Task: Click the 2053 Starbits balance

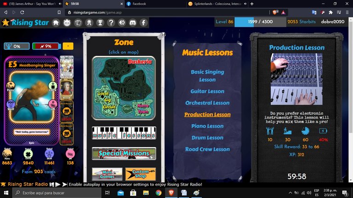Action: click(302, 22)
